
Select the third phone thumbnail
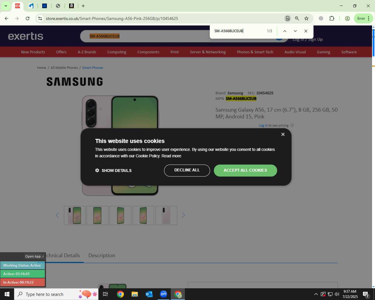[x=120, y=215]
